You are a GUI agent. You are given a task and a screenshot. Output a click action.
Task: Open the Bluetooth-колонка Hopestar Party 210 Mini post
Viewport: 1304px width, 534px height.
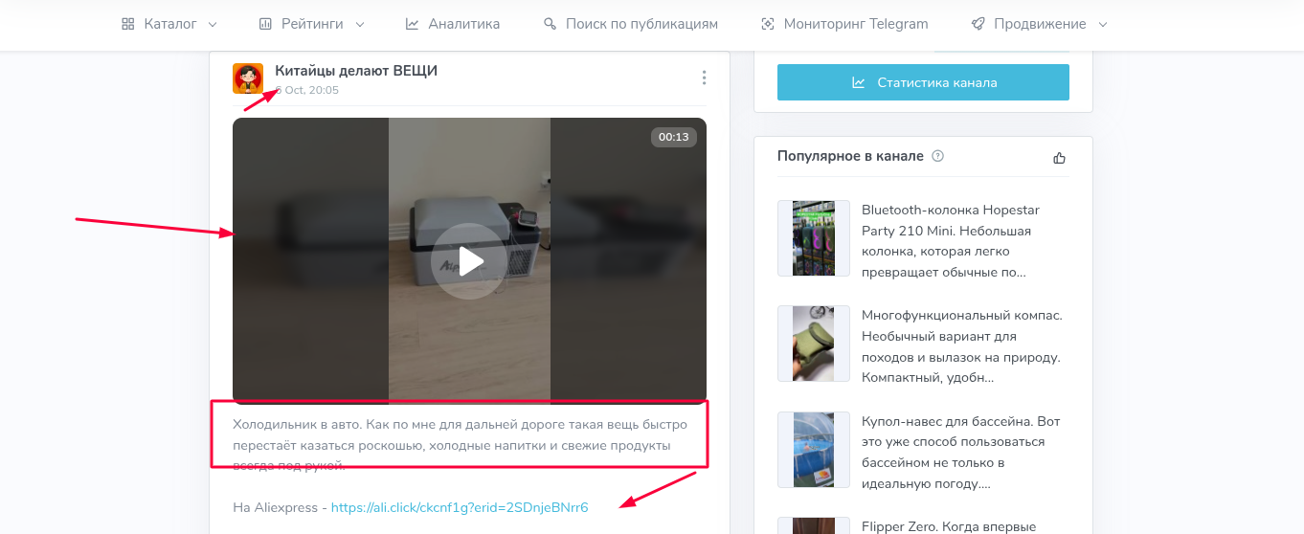coord(951,241)
